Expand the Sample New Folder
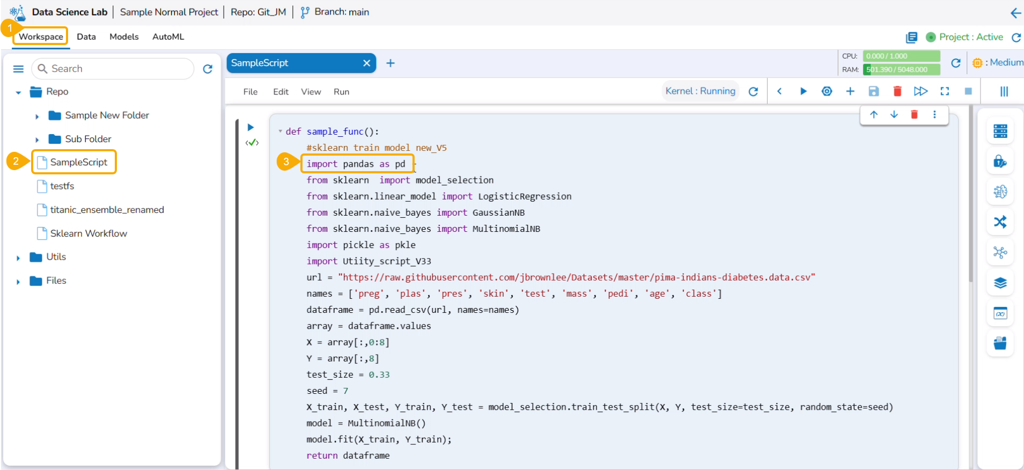 tap(37, 116)
